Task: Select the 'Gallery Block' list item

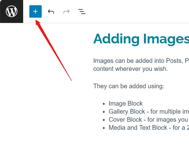Action: click(x=149, y=111)
